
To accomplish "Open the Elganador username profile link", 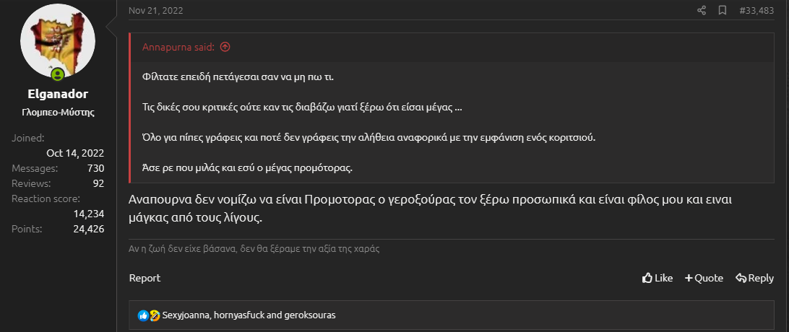I will coord(58,95).
